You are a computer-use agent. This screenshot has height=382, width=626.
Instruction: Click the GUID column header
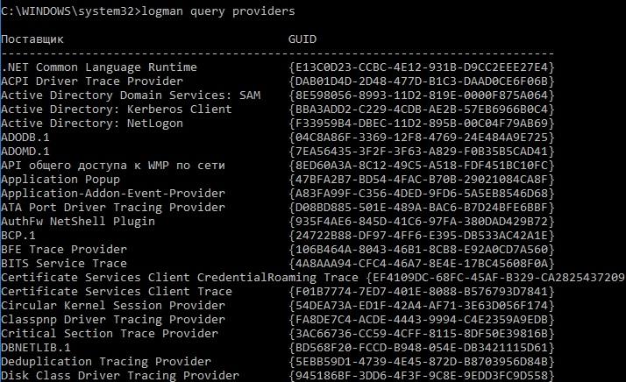click(302, 39)
